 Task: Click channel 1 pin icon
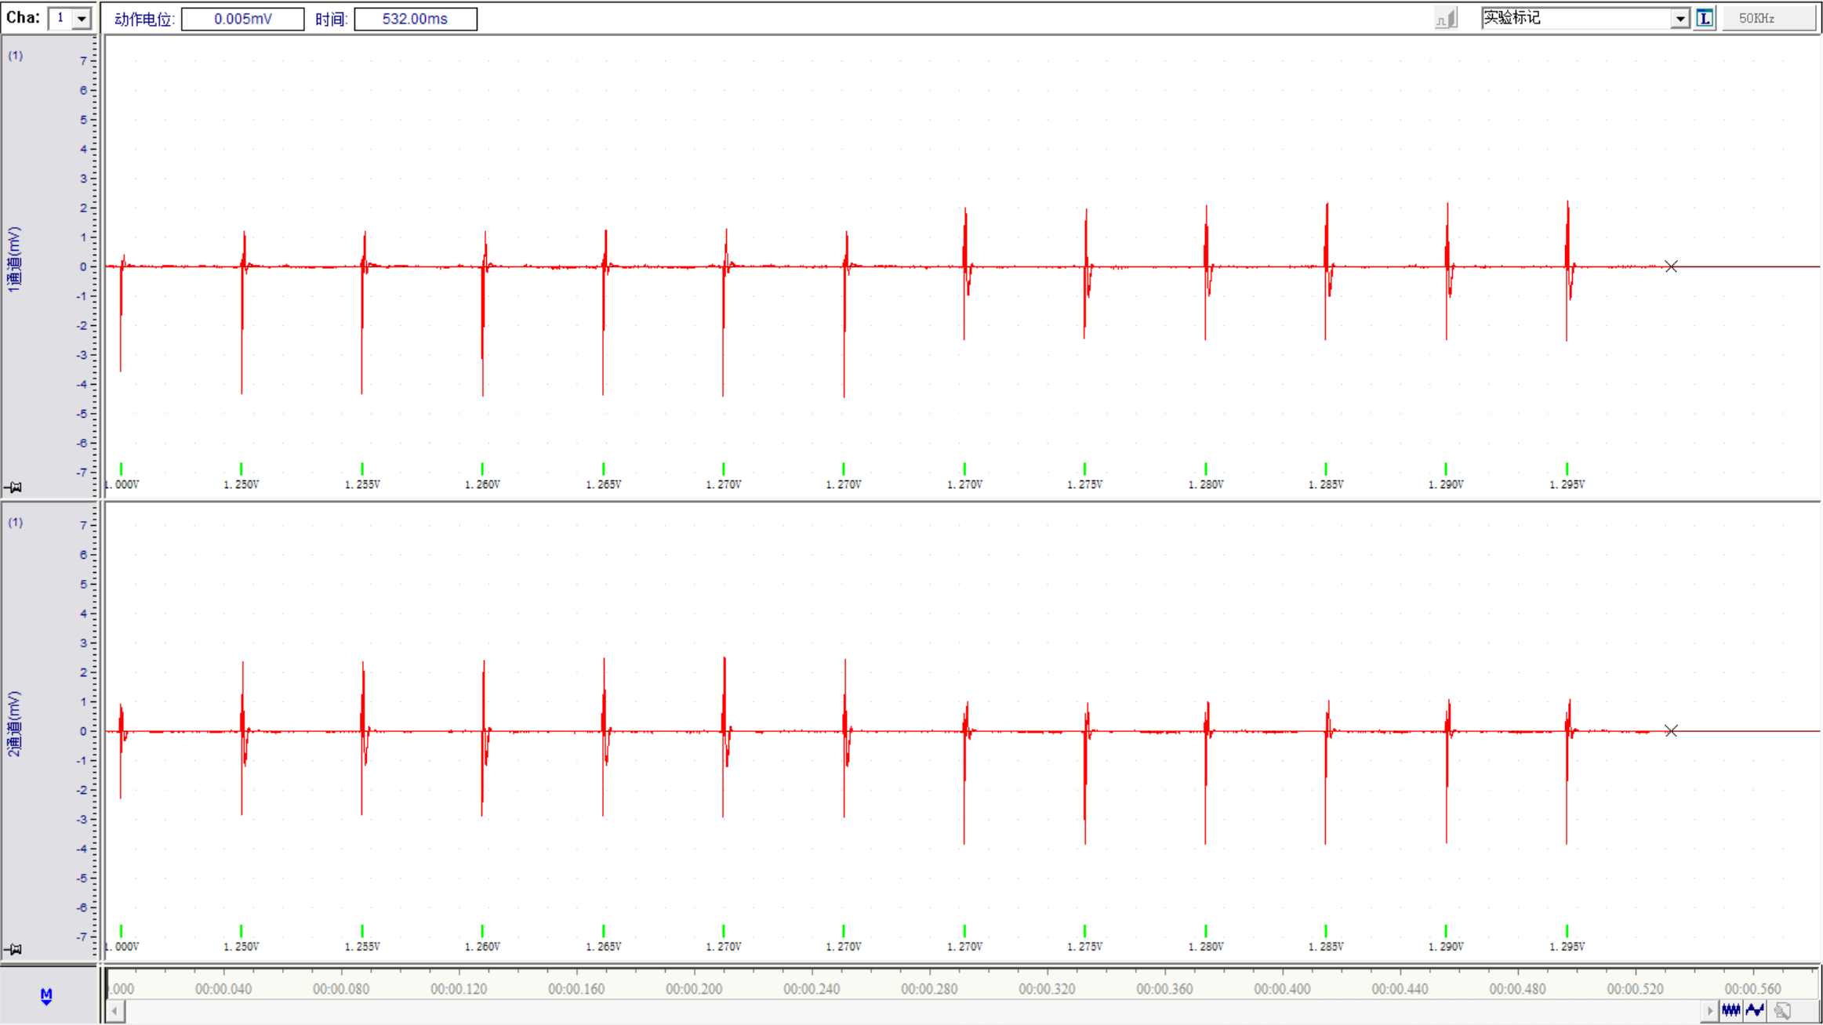coord(13,487)
